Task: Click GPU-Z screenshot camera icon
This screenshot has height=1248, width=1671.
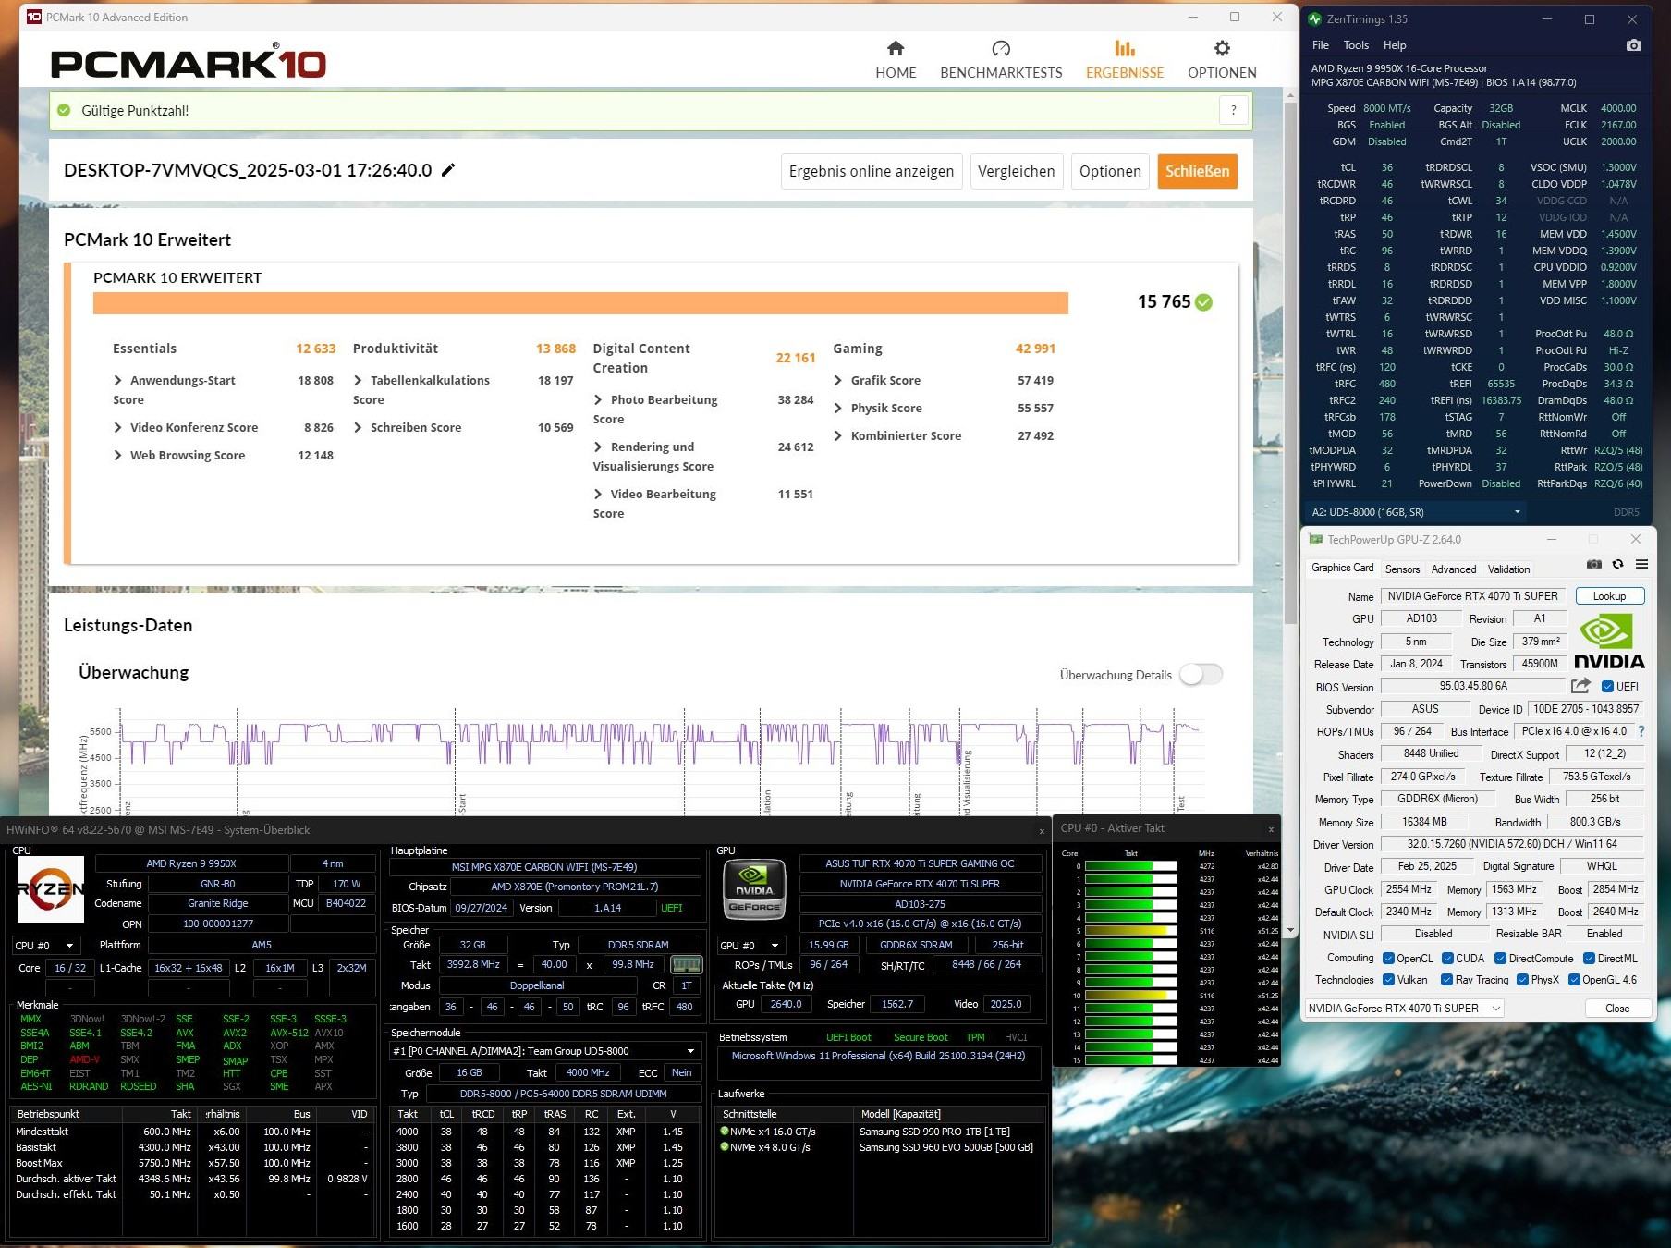Action: pyautogui.click(x=1594, y=564)
